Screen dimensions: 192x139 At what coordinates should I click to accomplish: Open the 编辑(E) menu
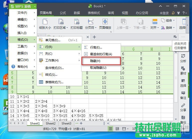coord(23,19)
